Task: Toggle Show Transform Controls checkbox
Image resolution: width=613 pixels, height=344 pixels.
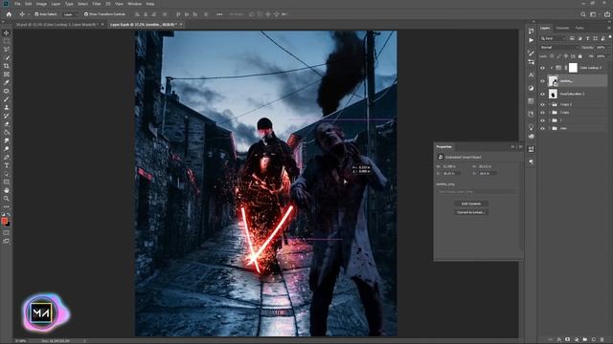Action: point(86,14)
